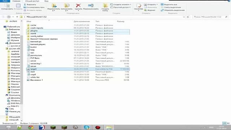Open the Создать элемент dropdown

tap(121, 4)
